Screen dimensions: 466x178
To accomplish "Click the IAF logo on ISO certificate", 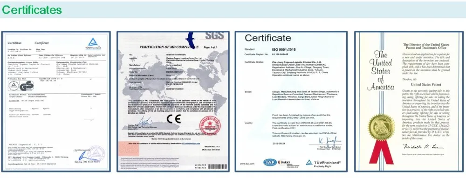I will coord(270,162).
